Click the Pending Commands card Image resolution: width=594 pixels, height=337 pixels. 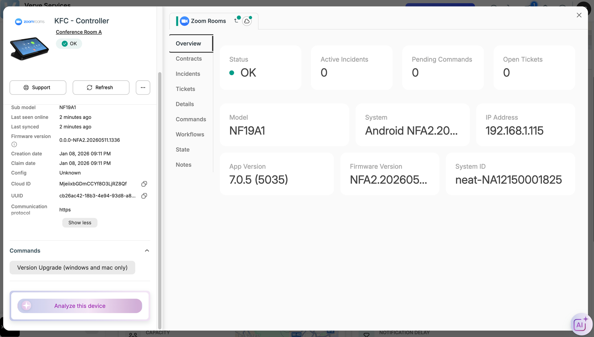point(443,68)
